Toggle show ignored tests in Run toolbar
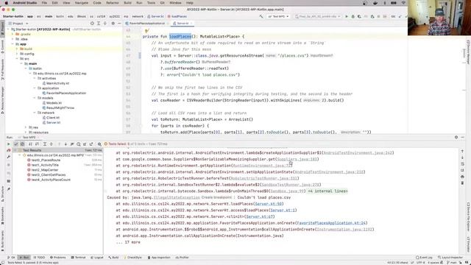The image size is (471, 265). click(22, 144)
